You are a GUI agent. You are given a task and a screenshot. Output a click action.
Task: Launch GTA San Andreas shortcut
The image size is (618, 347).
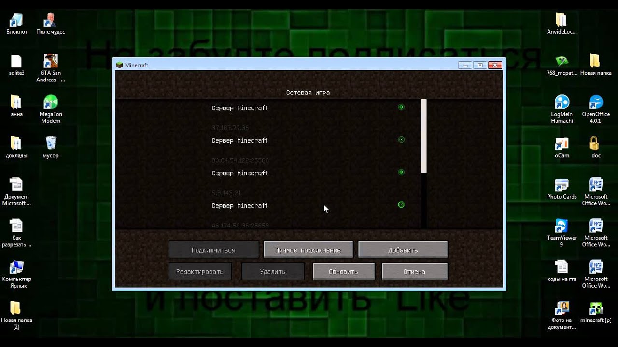[x=50, y=68]
